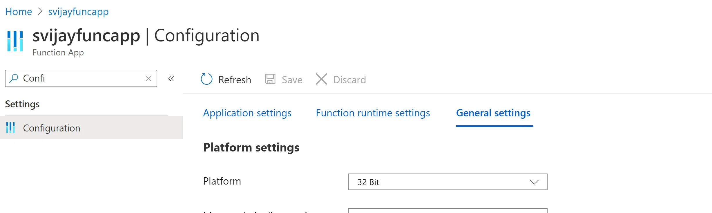The image size is (712, 213).
Task: Click the magnifier icon in search box
Action: coord(14,78)
